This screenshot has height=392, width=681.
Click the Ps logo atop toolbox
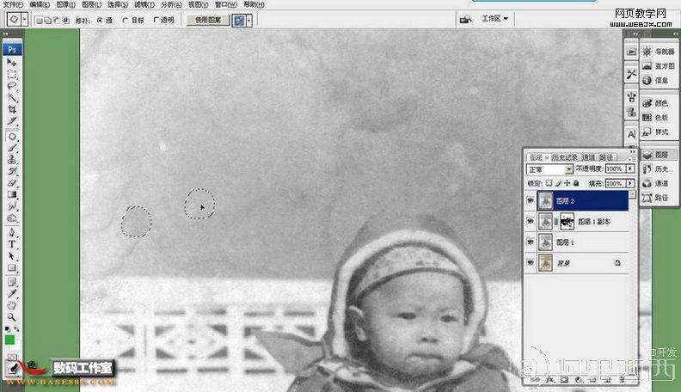click(x=12, y=49)
